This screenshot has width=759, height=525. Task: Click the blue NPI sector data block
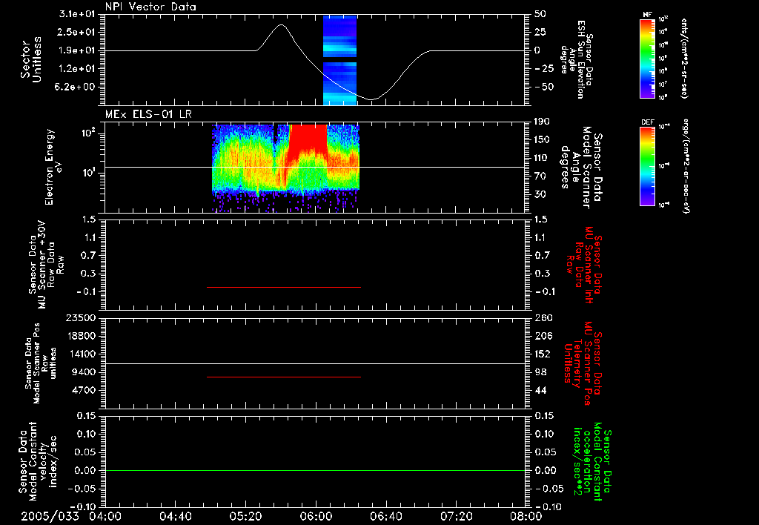[x=339, y=60]
